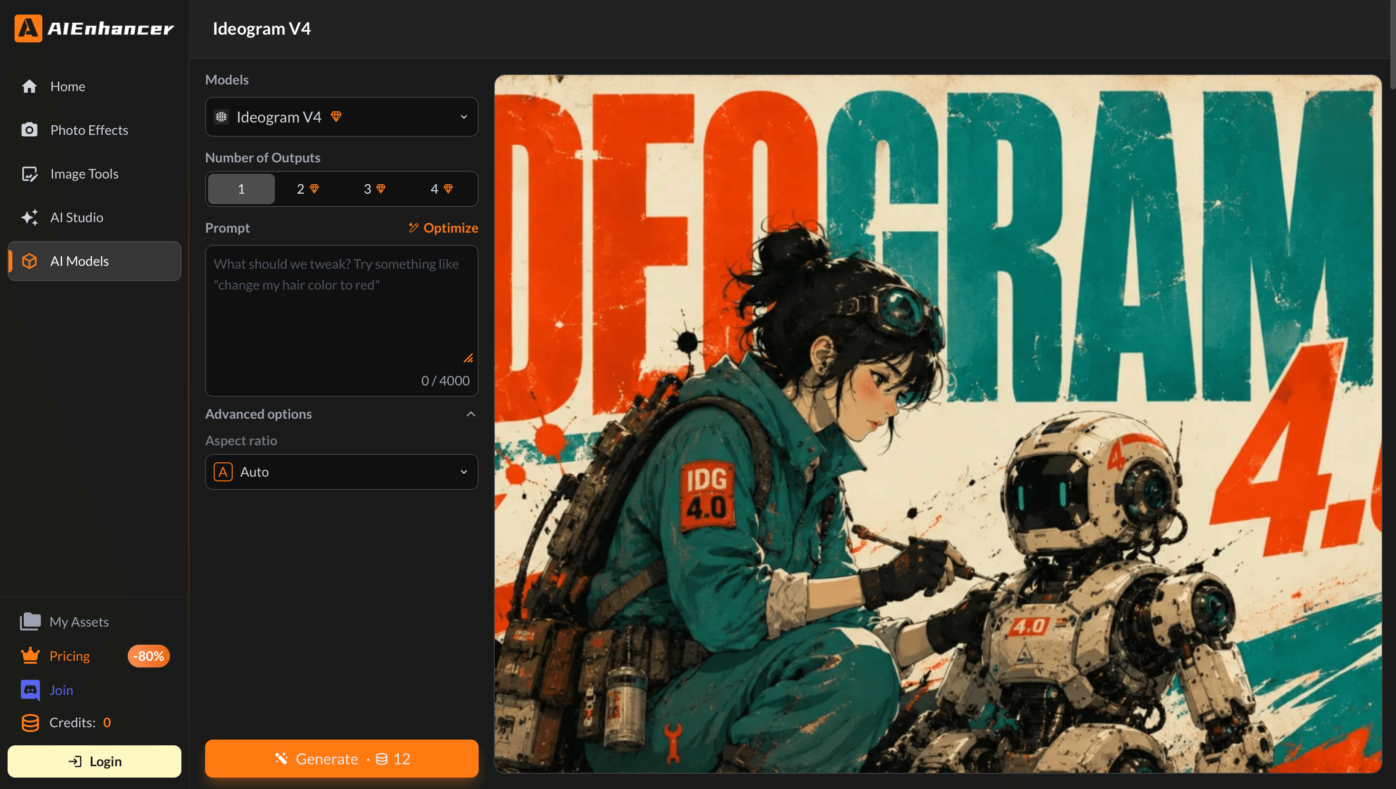Click the Discord Join icon
The height and width of the screenshot is (789, 1396).
pyautogui.click(x=30, y=690)
